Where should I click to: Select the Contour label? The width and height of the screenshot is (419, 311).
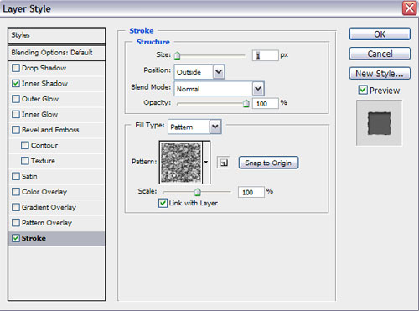tap(44, 145)
